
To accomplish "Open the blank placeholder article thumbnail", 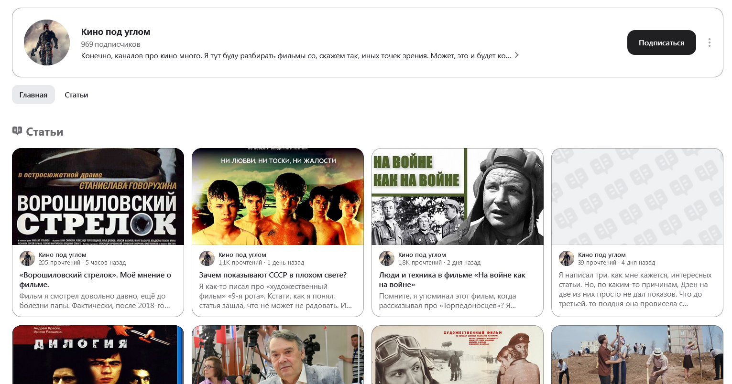I will coord(637,196).
